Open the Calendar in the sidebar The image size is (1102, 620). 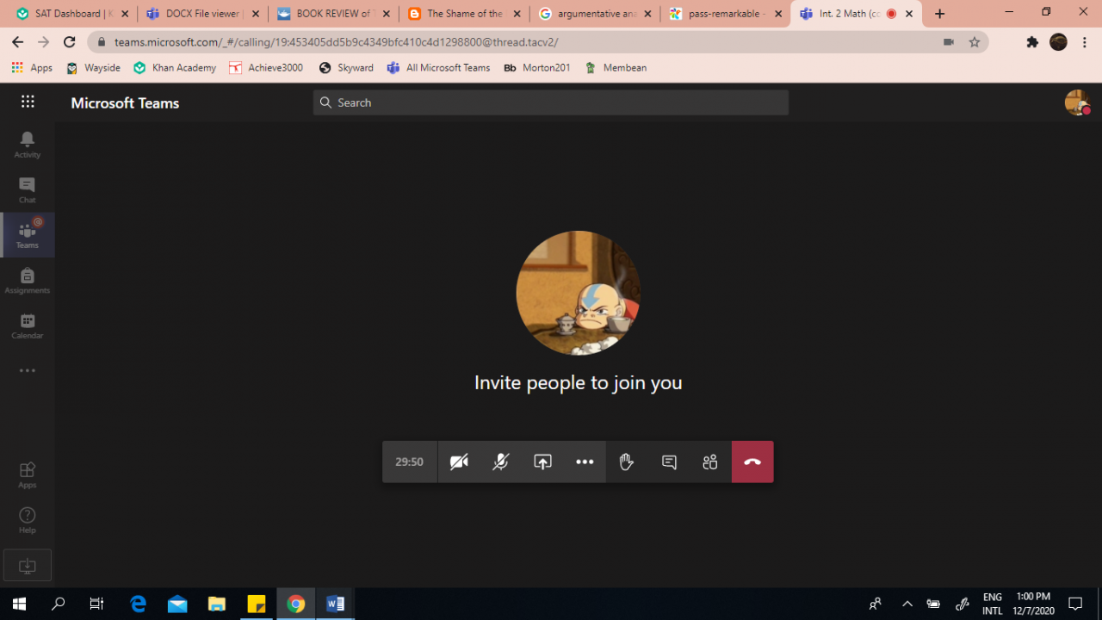click(x=28, y=325)
